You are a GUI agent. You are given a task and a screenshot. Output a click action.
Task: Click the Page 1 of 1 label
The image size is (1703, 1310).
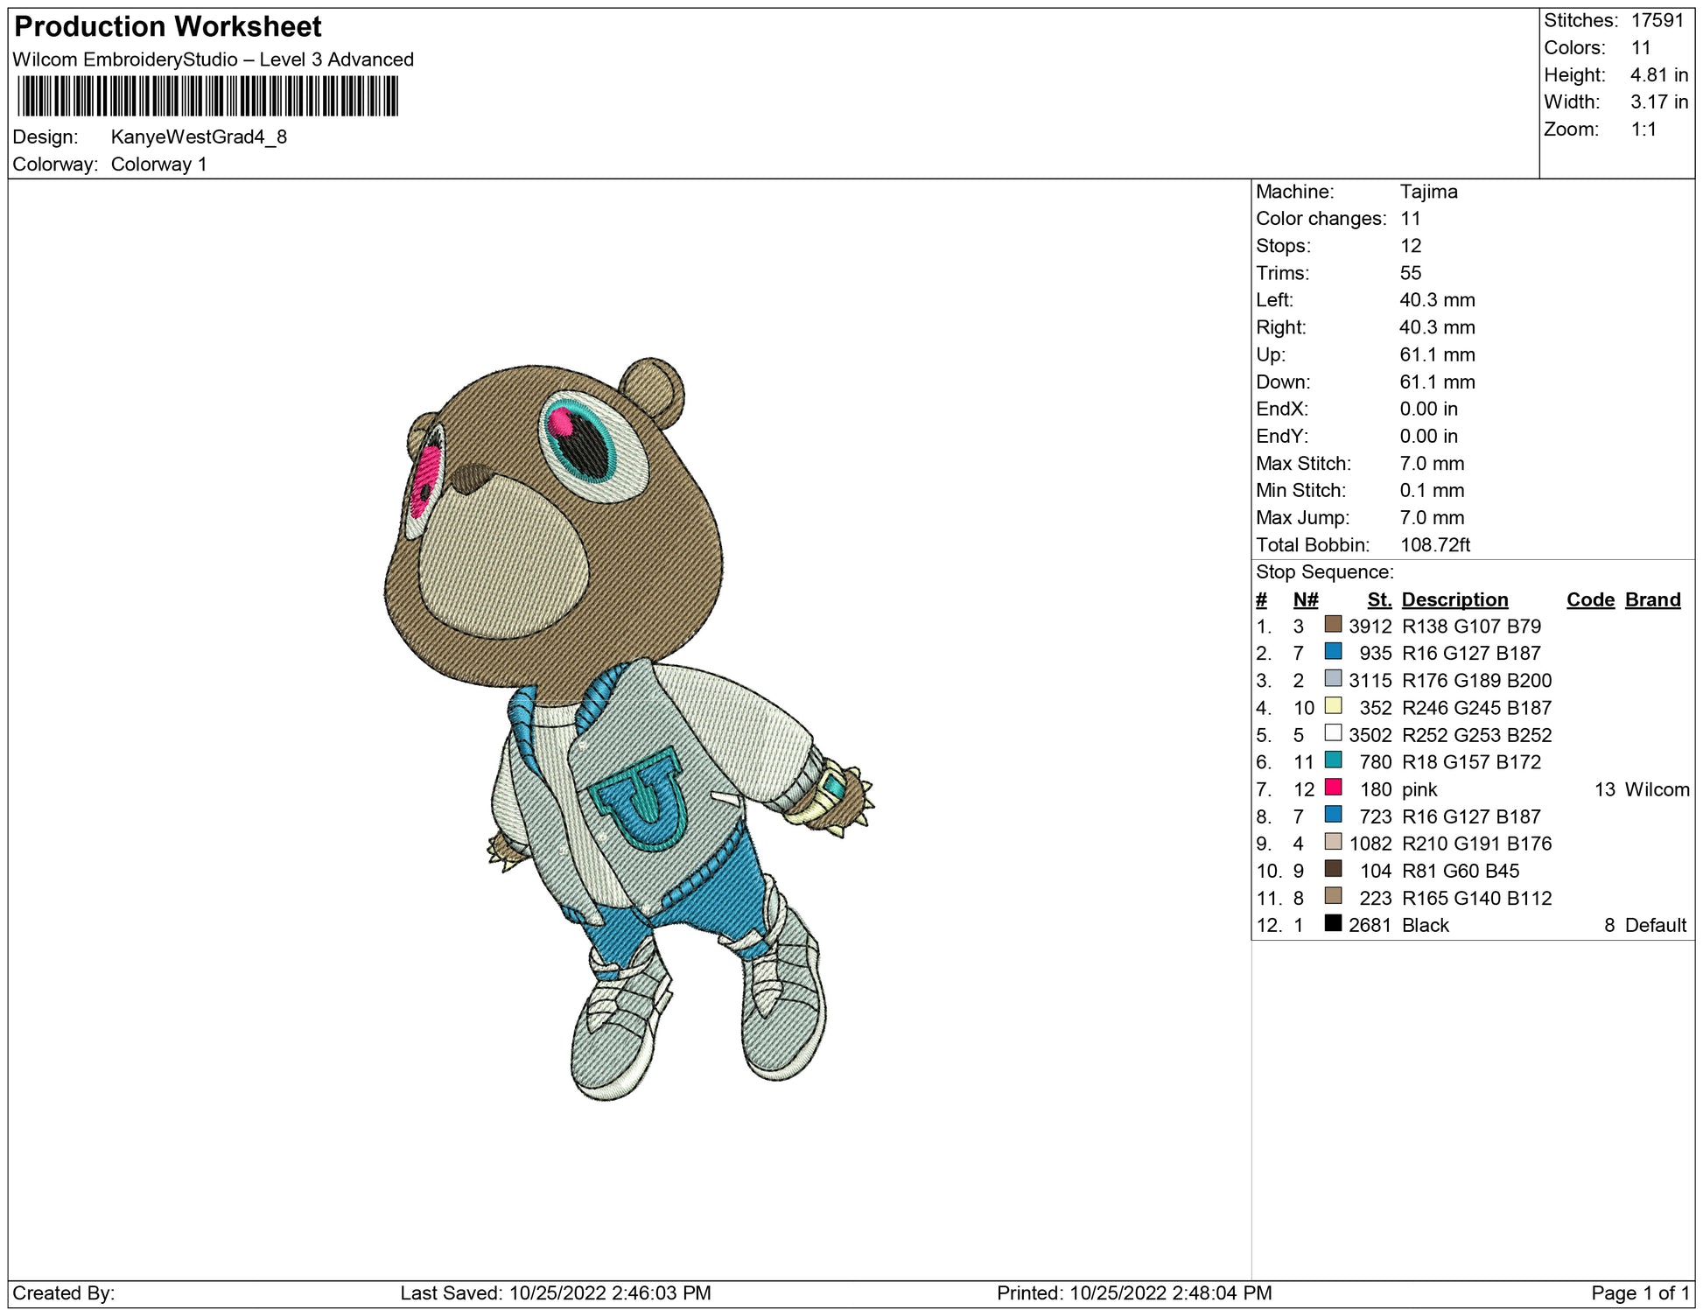[1640, 1292]
